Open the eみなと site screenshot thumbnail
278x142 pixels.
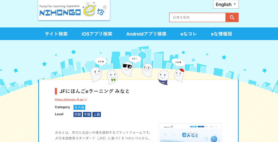point(190,133)
